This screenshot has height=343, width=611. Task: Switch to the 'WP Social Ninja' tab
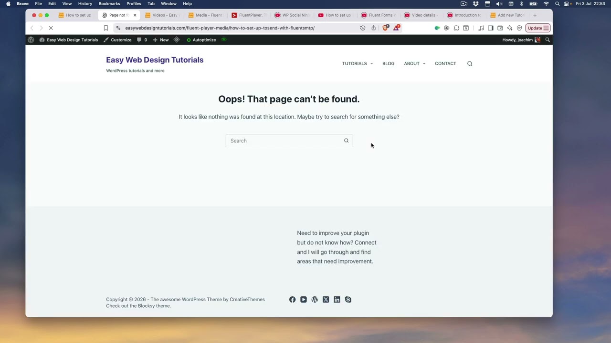tap(292, 15)
